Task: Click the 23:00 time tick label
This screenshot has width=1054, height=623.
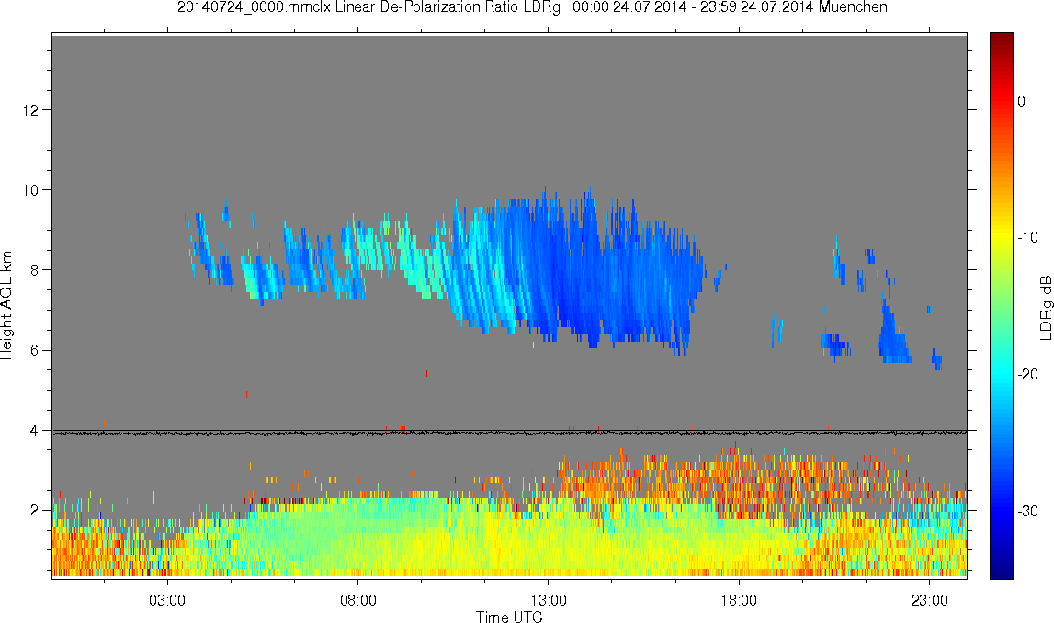Action: click(930, 600)
